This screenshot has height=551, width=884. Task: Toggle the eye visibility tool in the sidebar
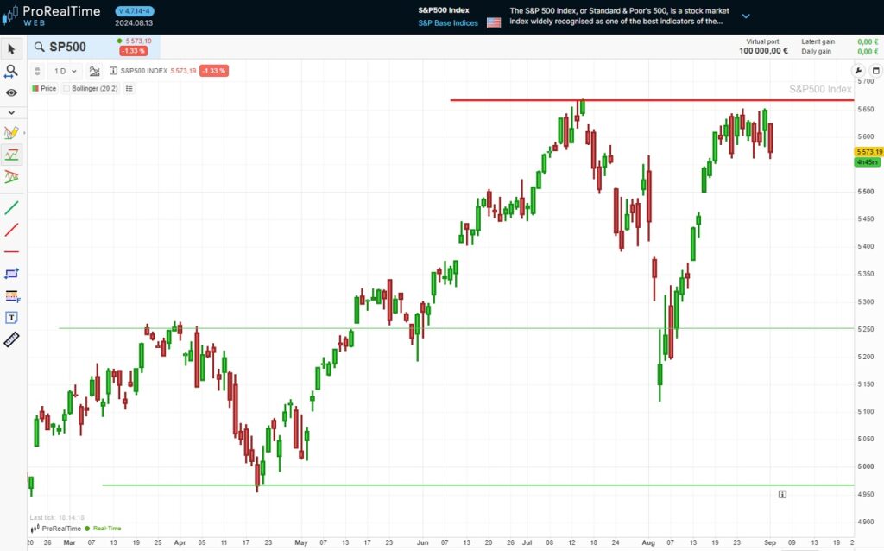click(x=11, y=92)
